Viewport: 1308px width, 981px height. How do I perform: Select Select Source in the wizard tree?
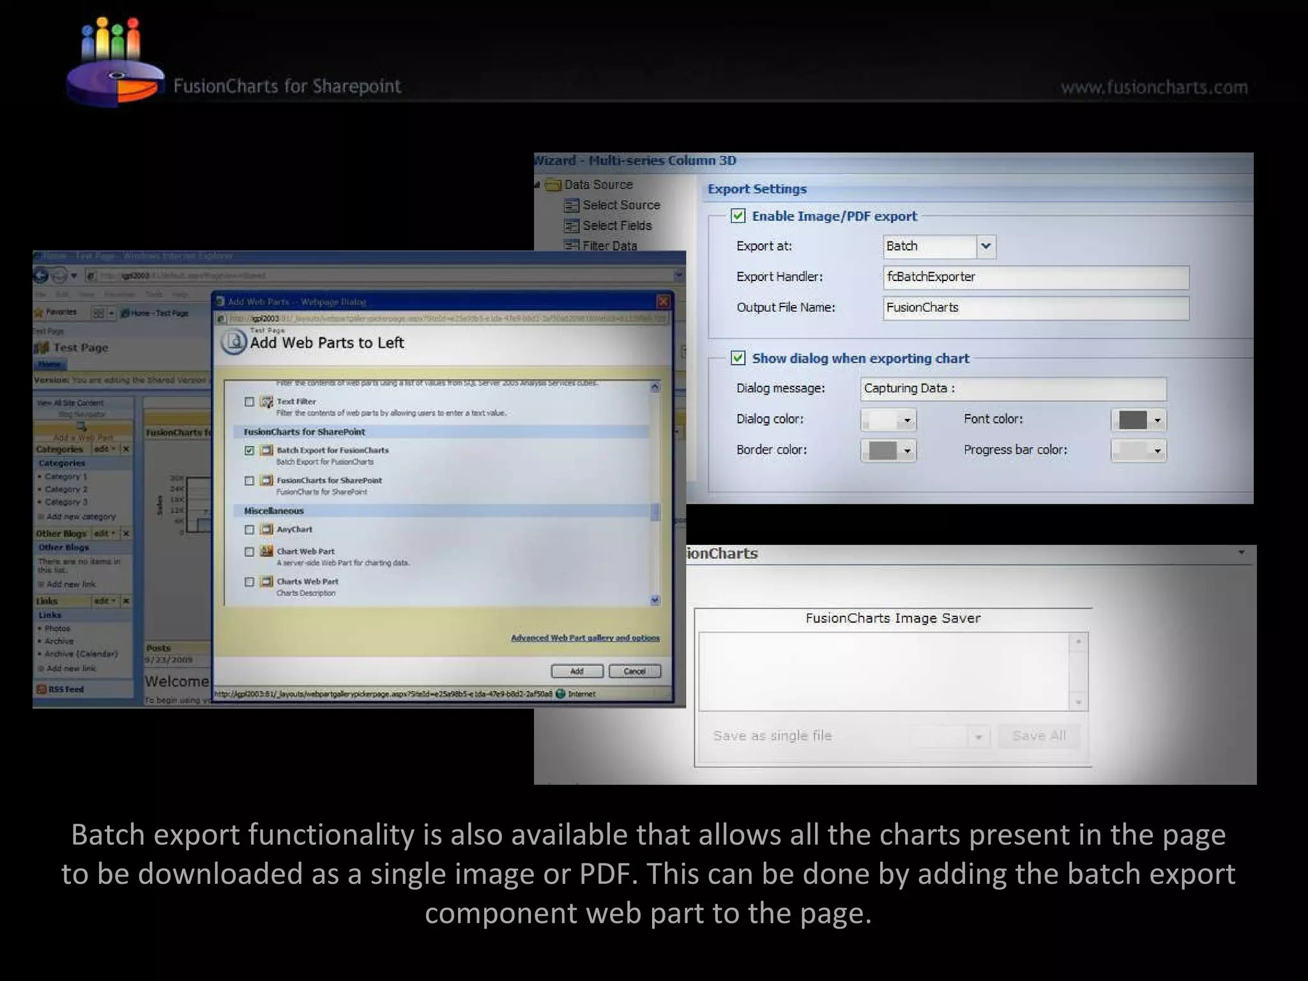(x=621, y=205)
